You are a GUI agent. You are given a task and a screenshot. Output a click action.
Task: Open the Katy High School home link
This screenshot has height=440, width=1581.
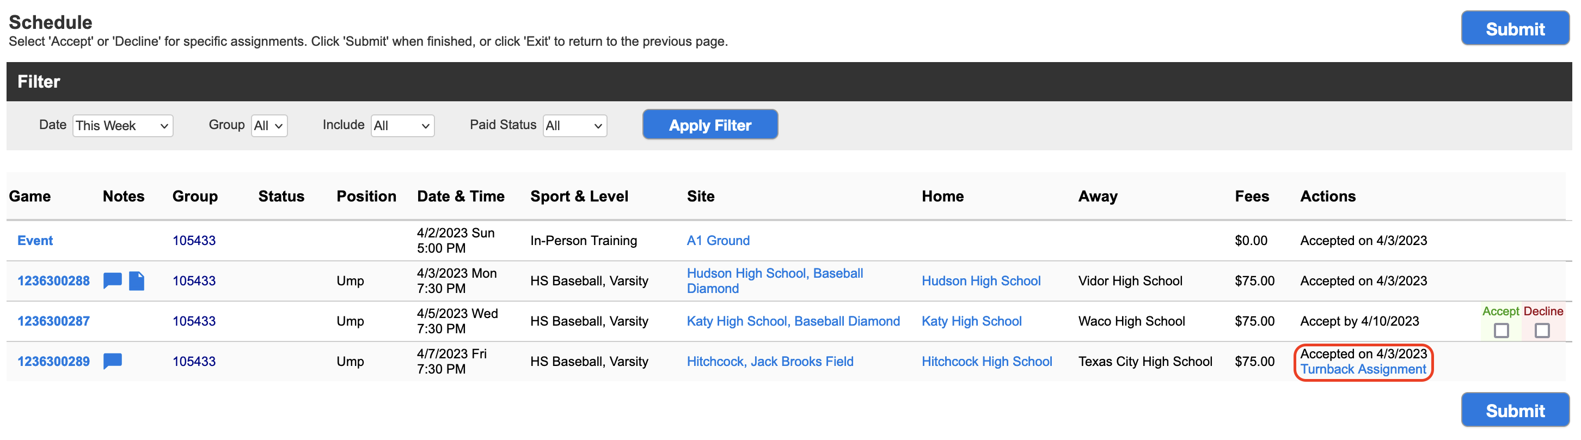point(972,321)
